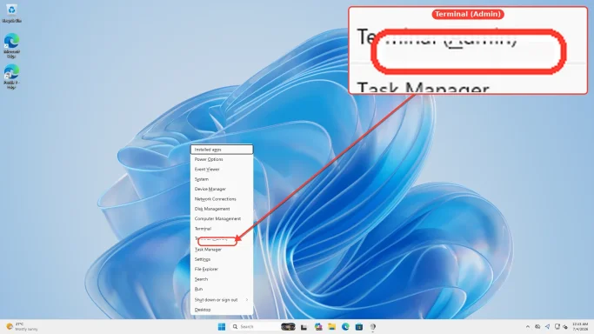594x334 pixels.
Task: Show hidden system tray icons chevron
Action: point(528,327)
